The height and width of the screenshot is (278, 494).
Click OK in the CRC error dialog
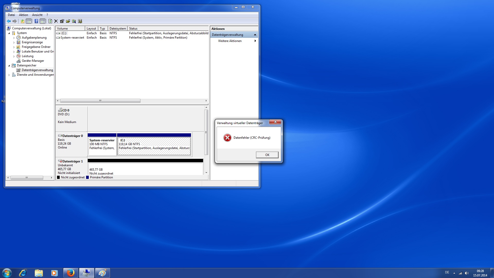[267, 155]
